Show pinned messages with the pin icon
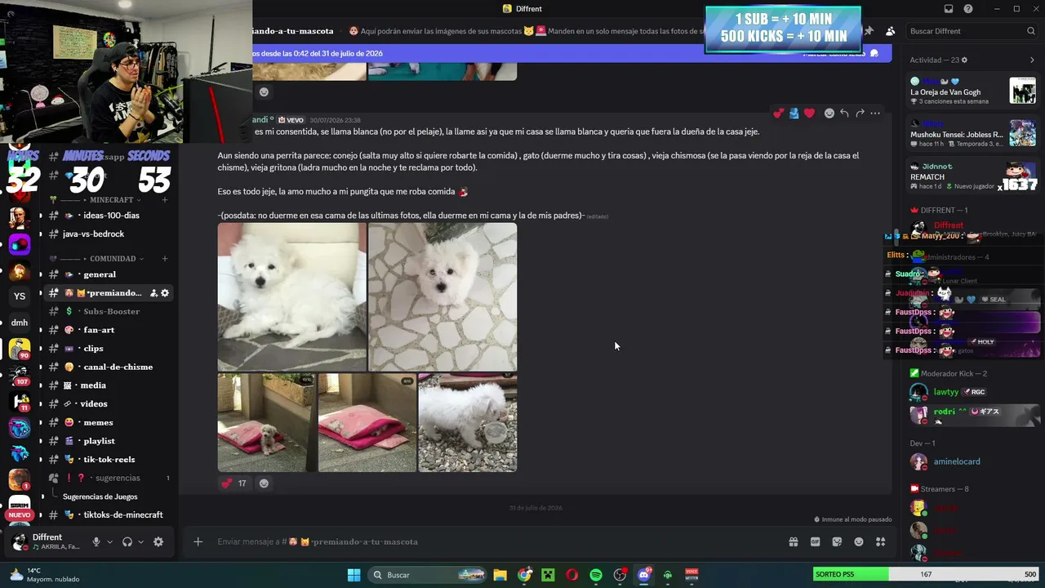Screen dimensions: 1045x588 tap(869, 31)
